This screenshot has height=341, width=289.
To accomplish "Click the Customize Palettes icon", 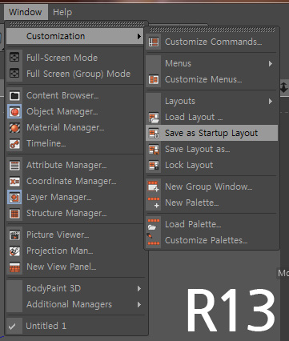I will click(154, 240).
